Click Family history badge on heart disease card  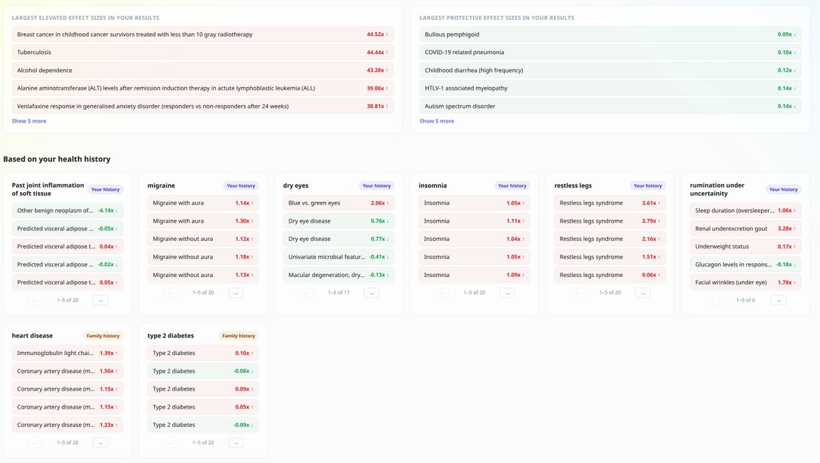[103, 336]
